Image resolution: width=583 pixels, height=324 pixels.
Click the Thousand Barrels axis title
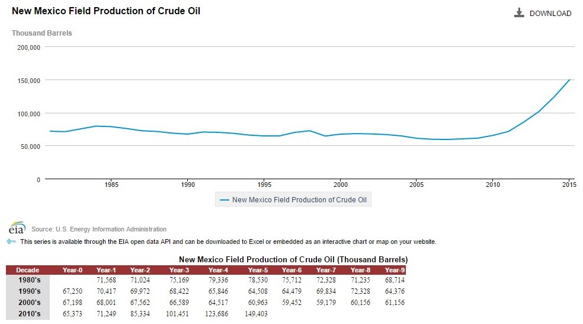[42, 33]
